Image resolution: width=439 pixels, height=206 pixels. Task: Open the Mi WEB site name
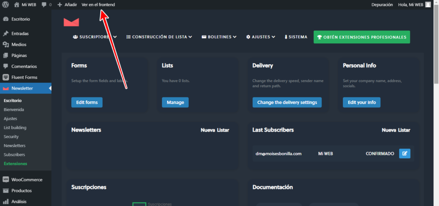coord(29,5)
